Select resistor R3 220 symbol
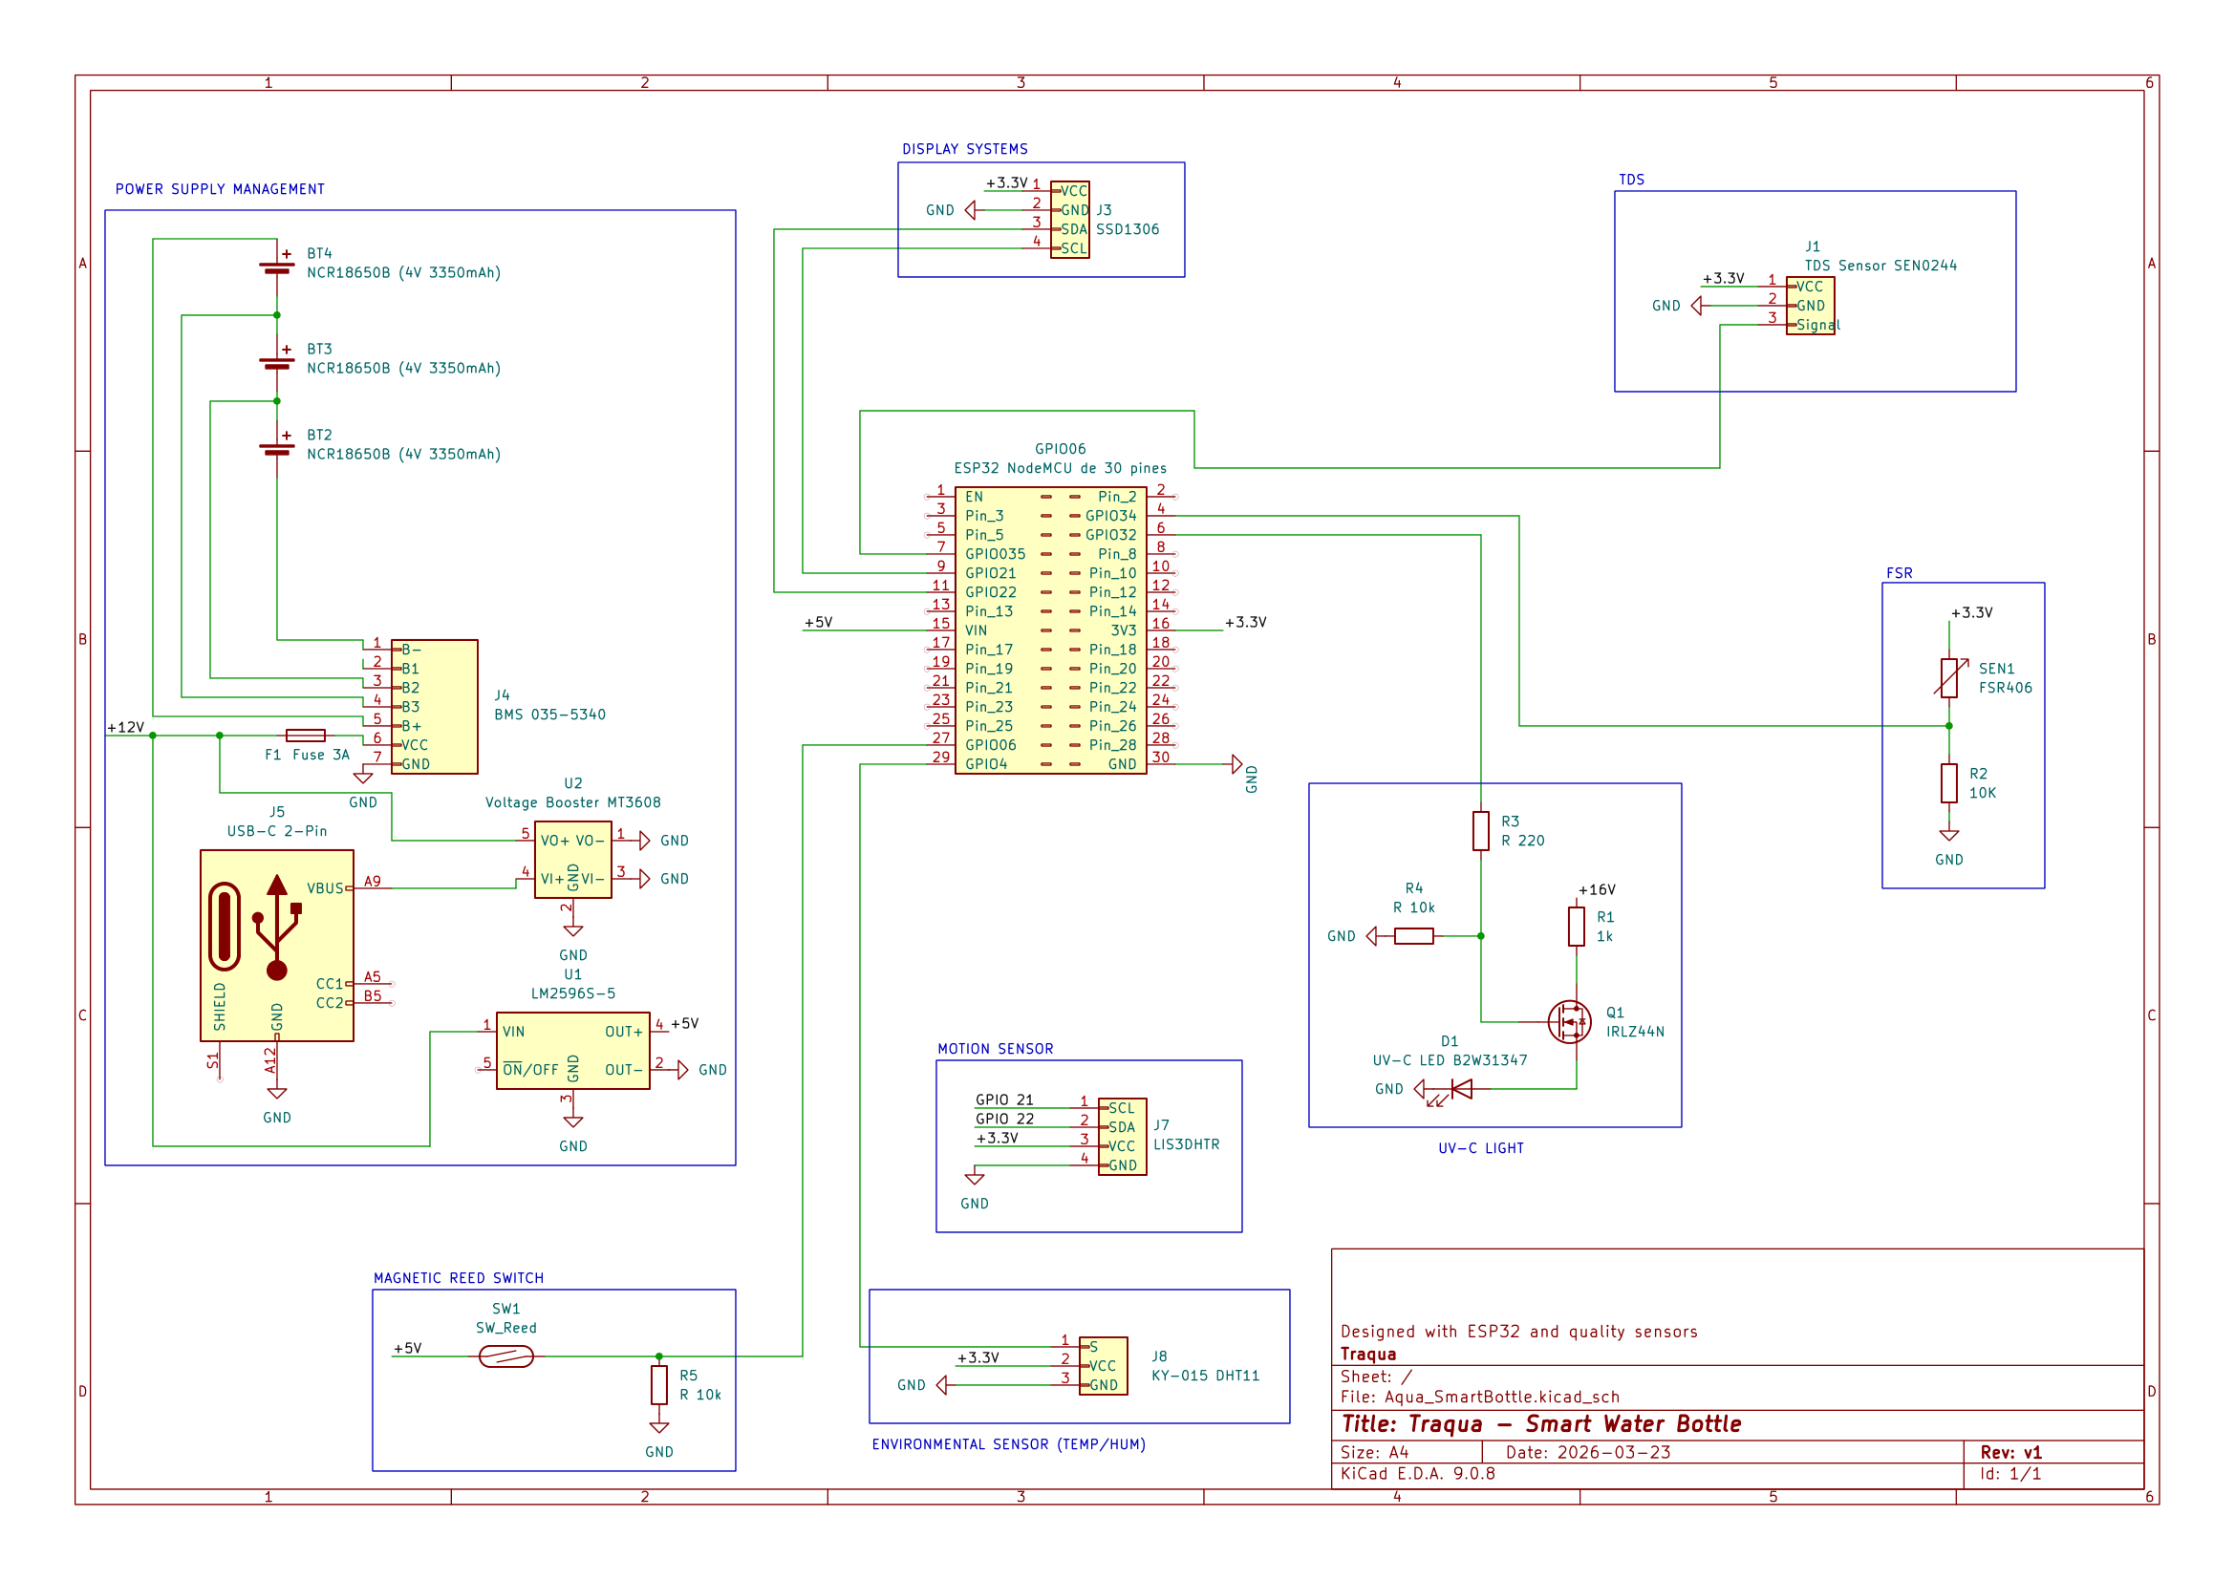 [1480, 831]
